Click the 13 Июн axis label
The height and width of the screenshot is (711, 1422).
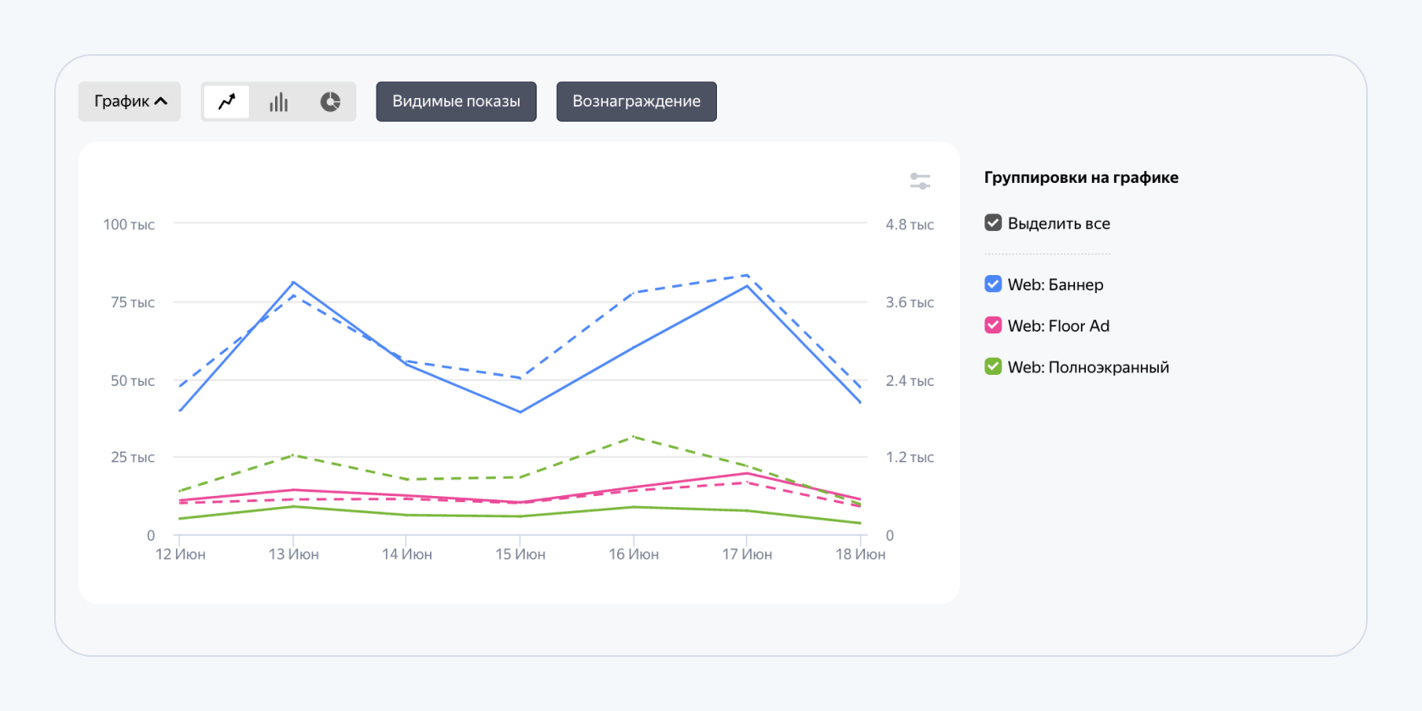(x=294, y=554)
